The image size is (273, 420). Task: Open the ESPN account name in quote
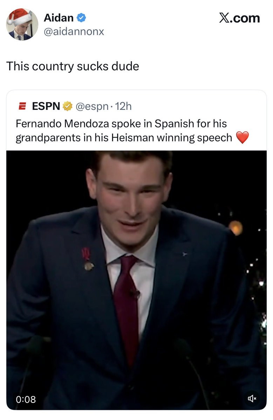coord(46,106)
